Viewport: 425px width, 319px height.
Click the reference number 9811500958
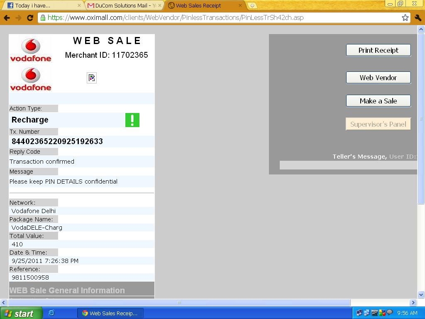[30, 277]
